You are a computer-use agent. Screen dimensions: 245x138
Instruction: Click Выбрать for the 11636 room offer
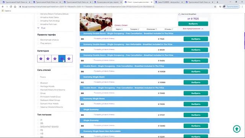pos(196,104)
